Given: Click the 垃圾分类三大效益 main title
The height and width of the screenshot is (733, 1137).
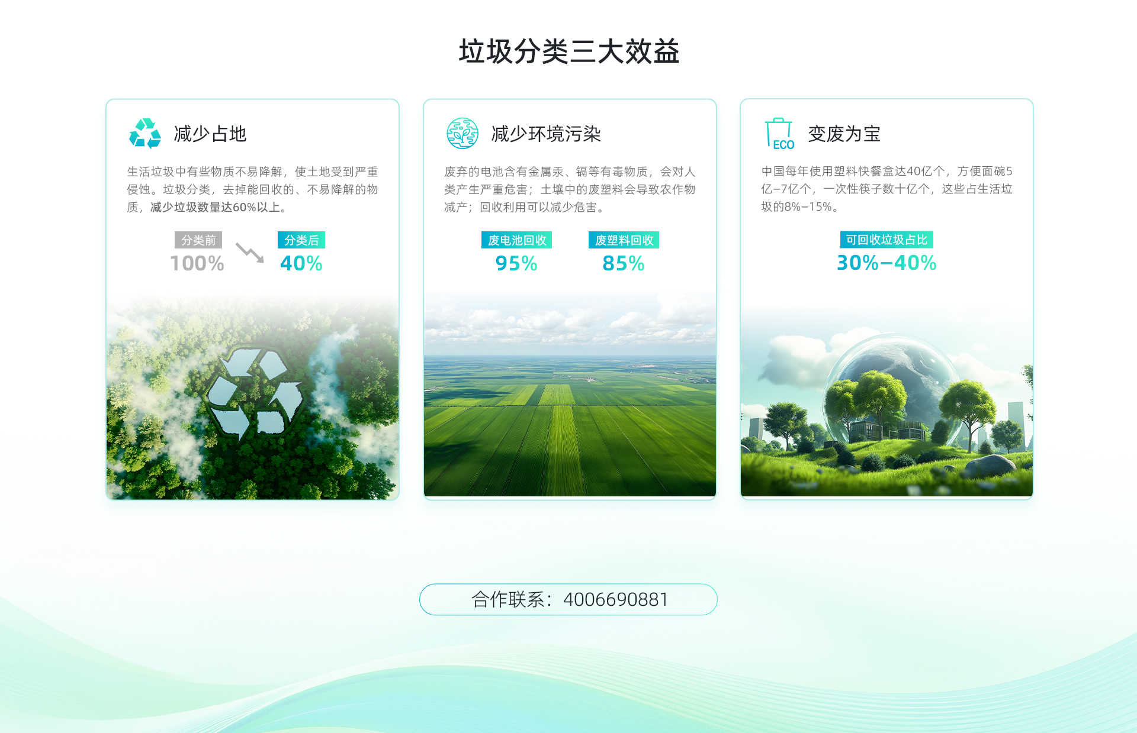Looking at the screenshot, I should coord(568,51).
